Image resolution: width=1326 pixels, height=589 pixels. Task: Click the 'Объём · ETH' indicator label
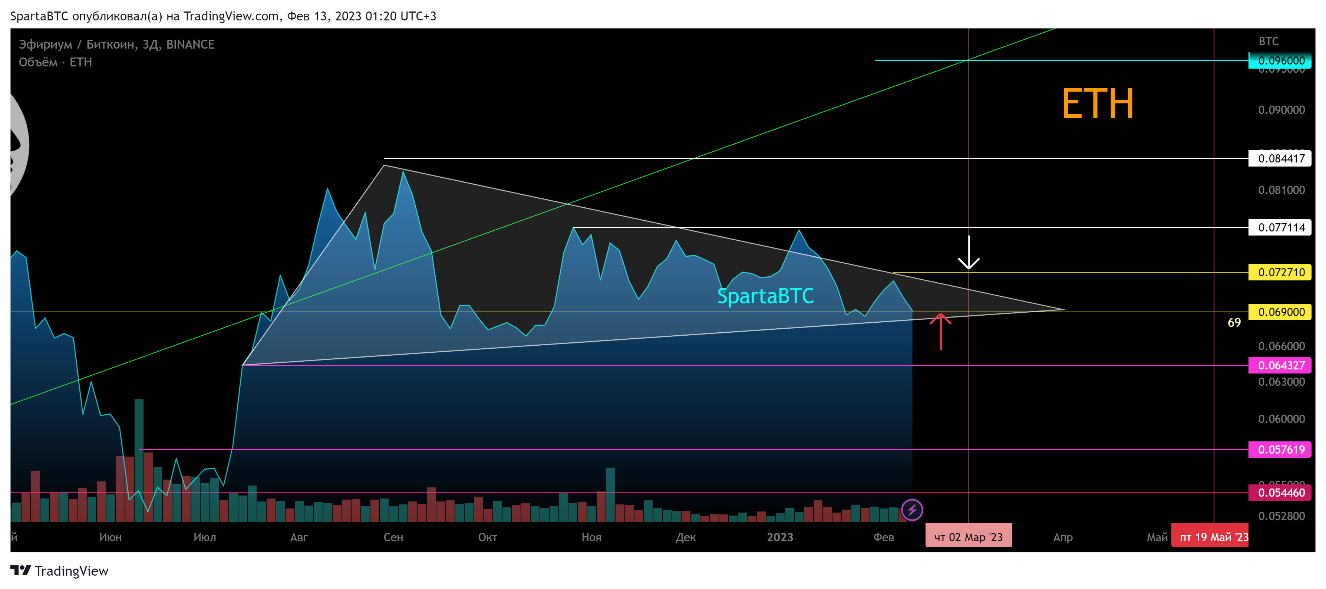[x=56, y=62]
